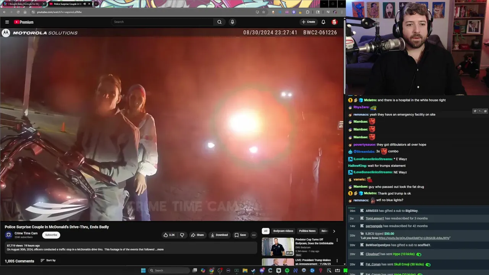
Task: Click the 87,719 views 19 hours ago text
Action: (23, 246)
